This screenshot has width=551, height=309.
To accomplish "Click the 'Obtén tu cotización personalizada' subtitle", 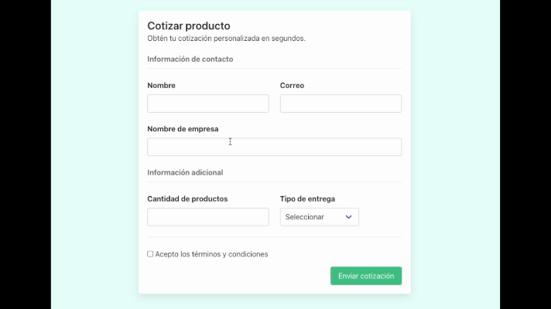I will pos(226,38).
